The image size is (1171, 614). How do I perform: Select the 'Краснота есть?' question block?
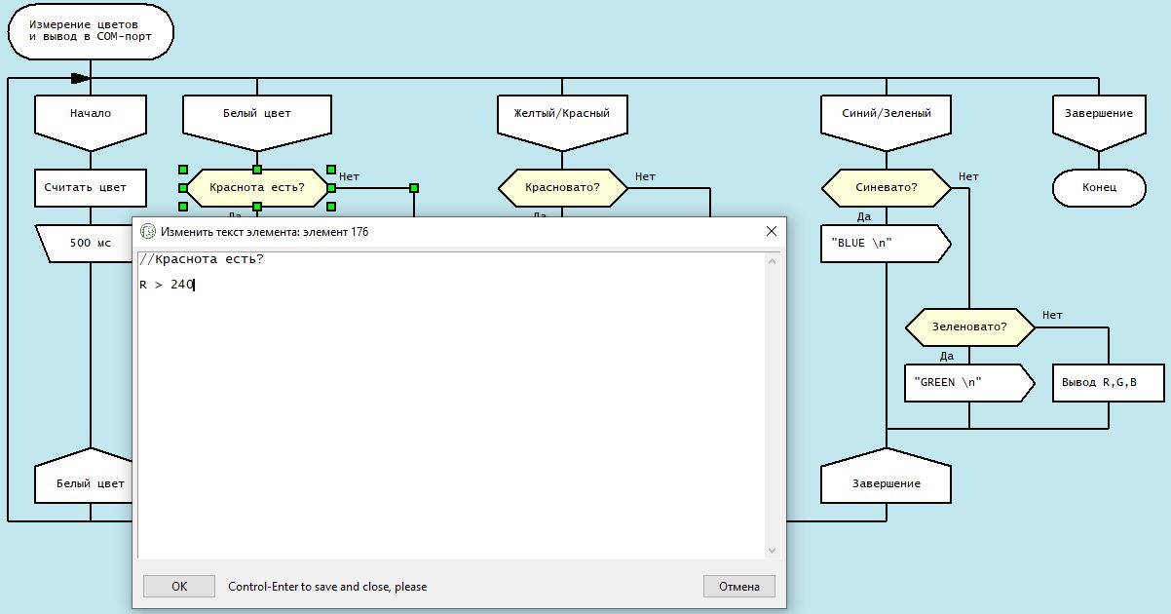257,187
